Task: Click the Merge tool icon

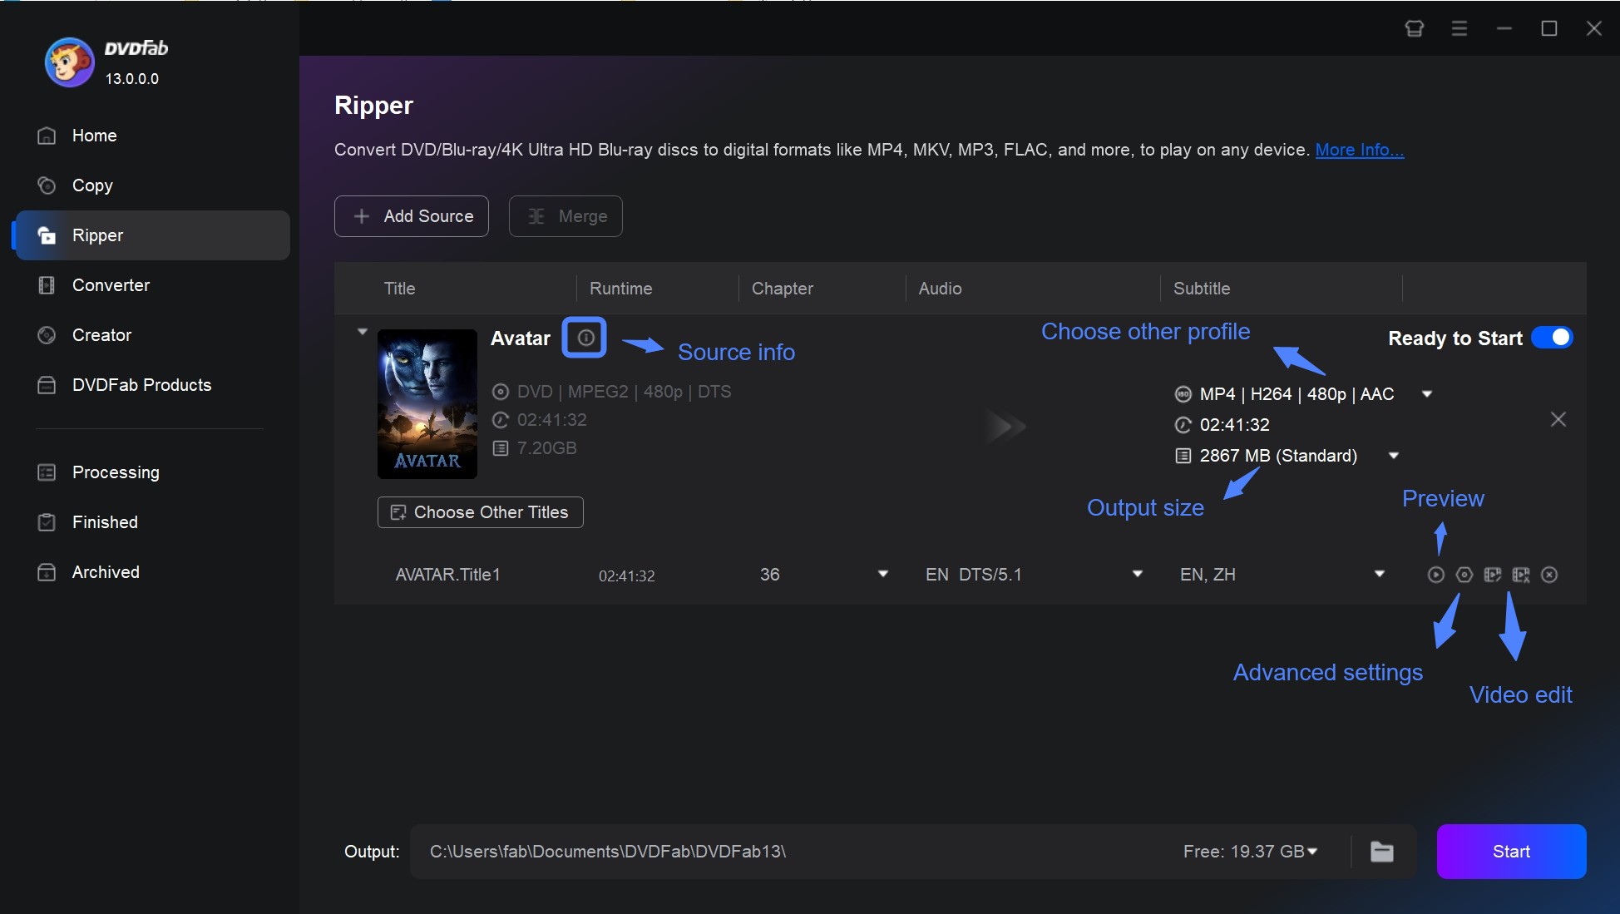Action: 536,215
